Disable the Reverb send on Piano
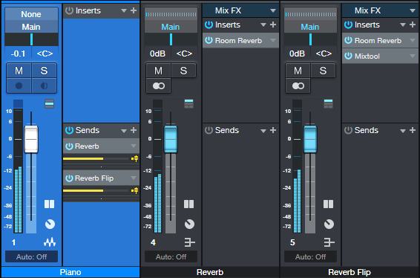 tap(69, 146)
